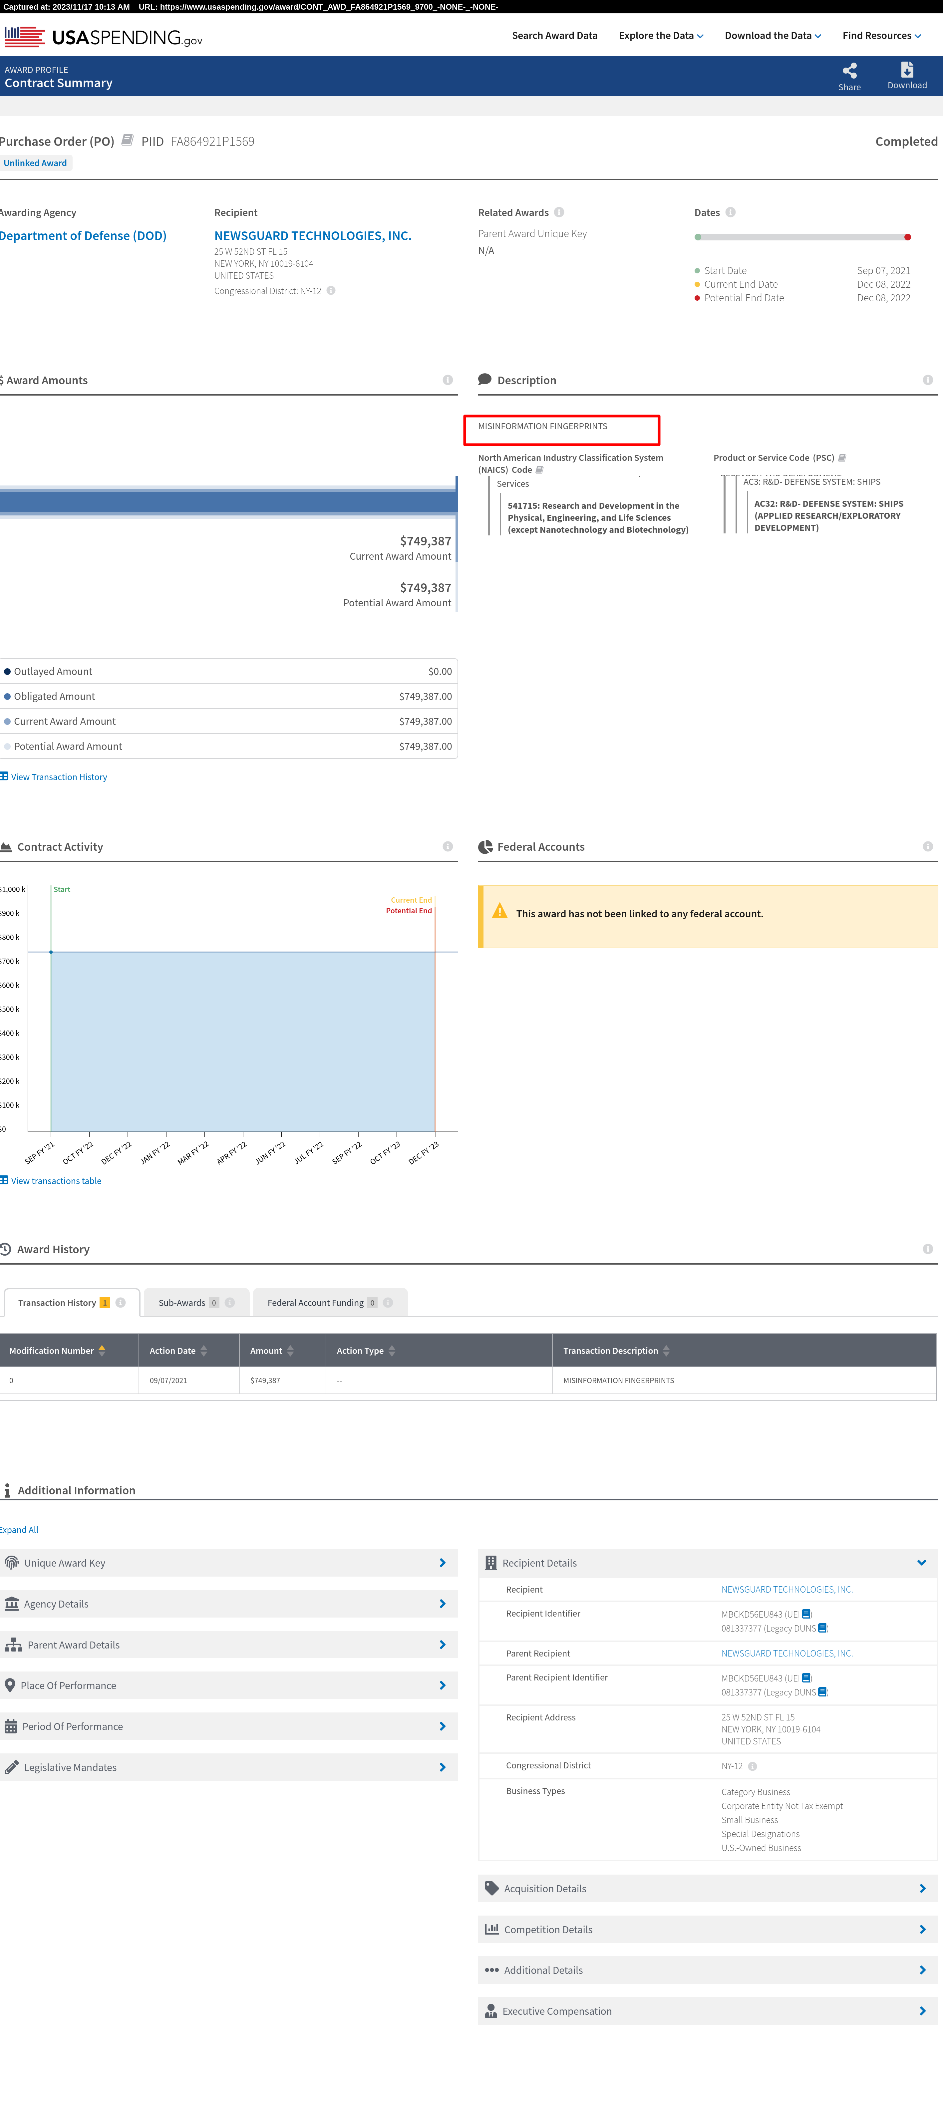The width and height of the screenshot is (943, 2123).
Task: Expand the Competition Details section
Action: tap(707, 1929)
